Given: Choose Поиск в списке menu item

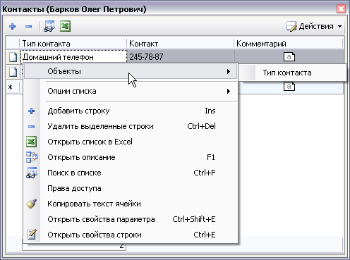Looking at the screenshot, I should pos(131,173).
